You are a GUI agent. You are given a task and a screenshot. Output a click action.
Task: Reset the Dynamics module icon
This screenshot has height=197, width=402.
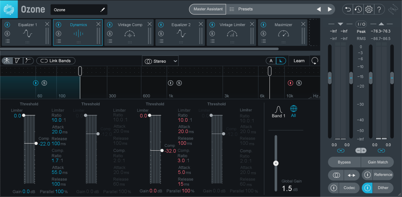coord(315,61)
